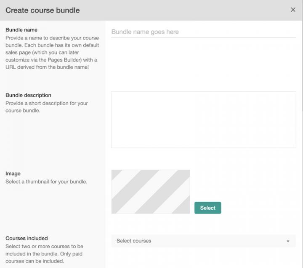
Task: Click 'Provide a short description' help text
Action: pos(47,107)
